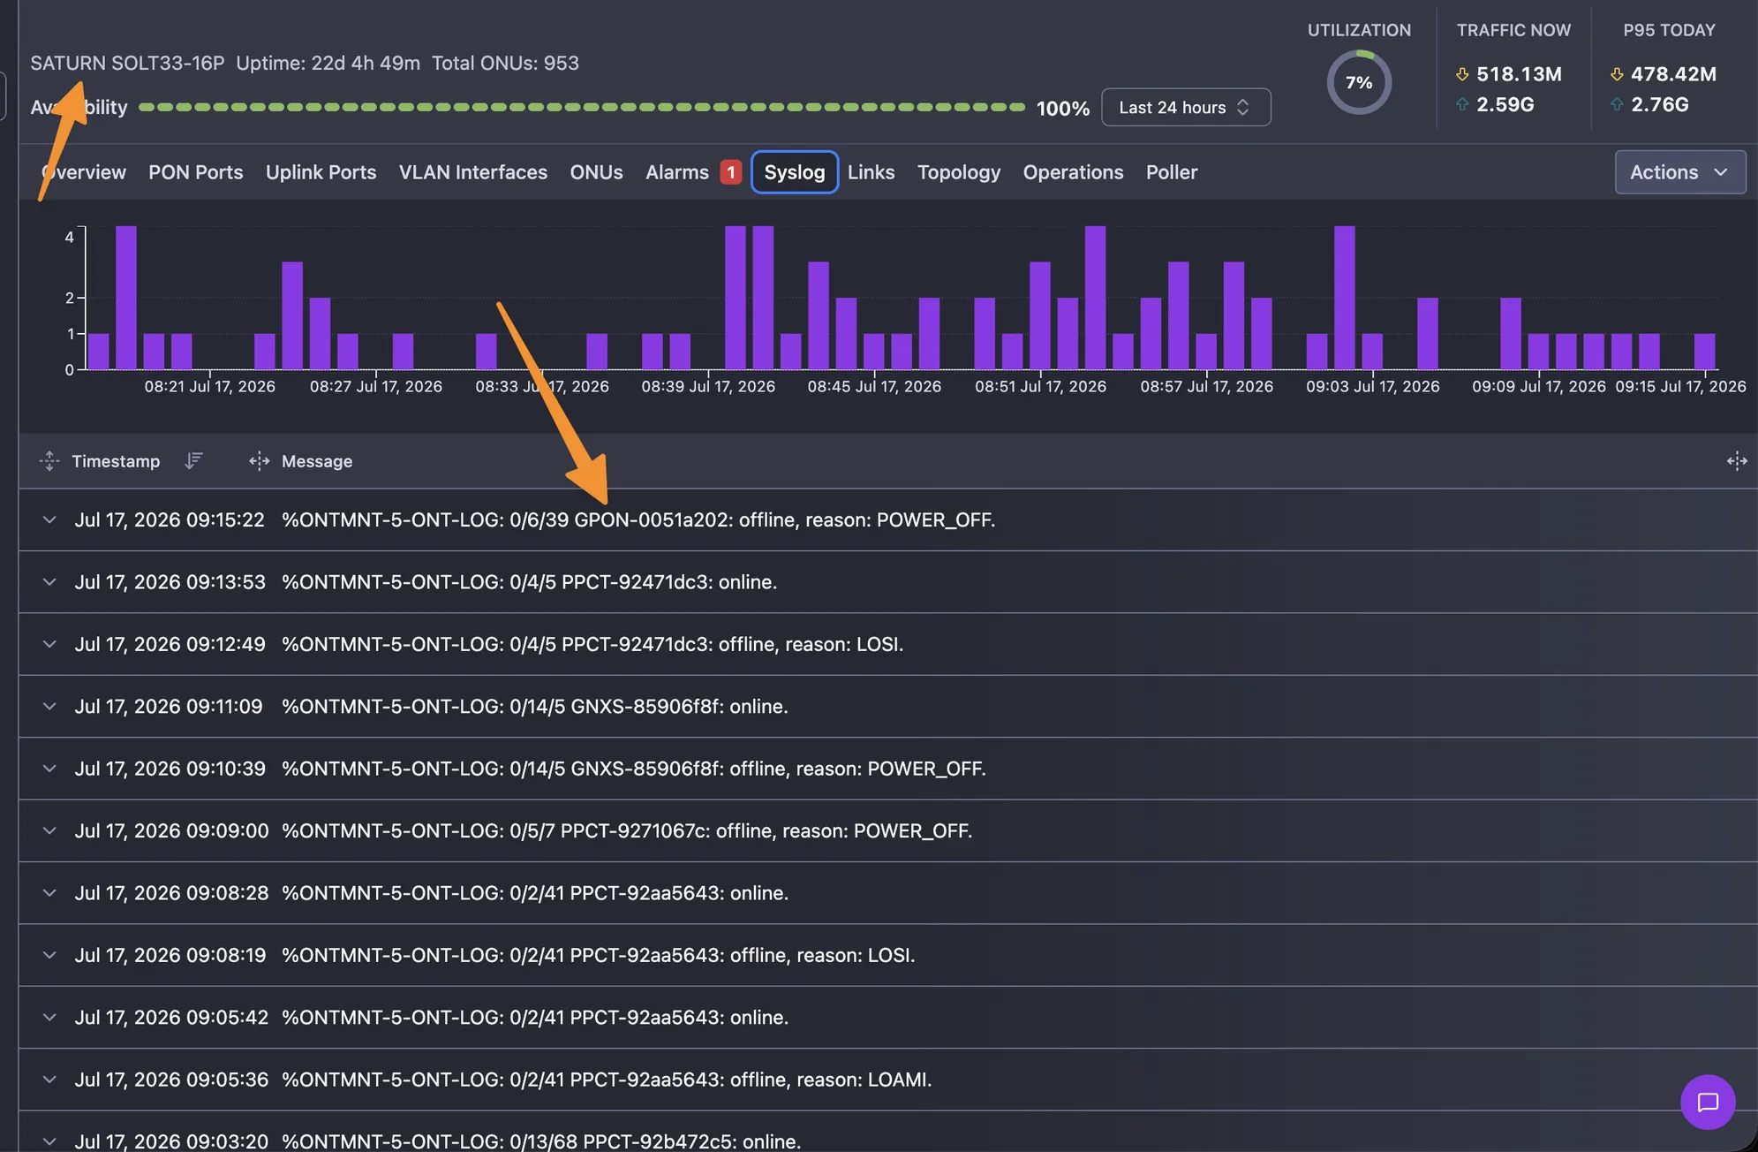
Task: Expand the 09:05:42 log entry
Action: tap(49, 1017)
